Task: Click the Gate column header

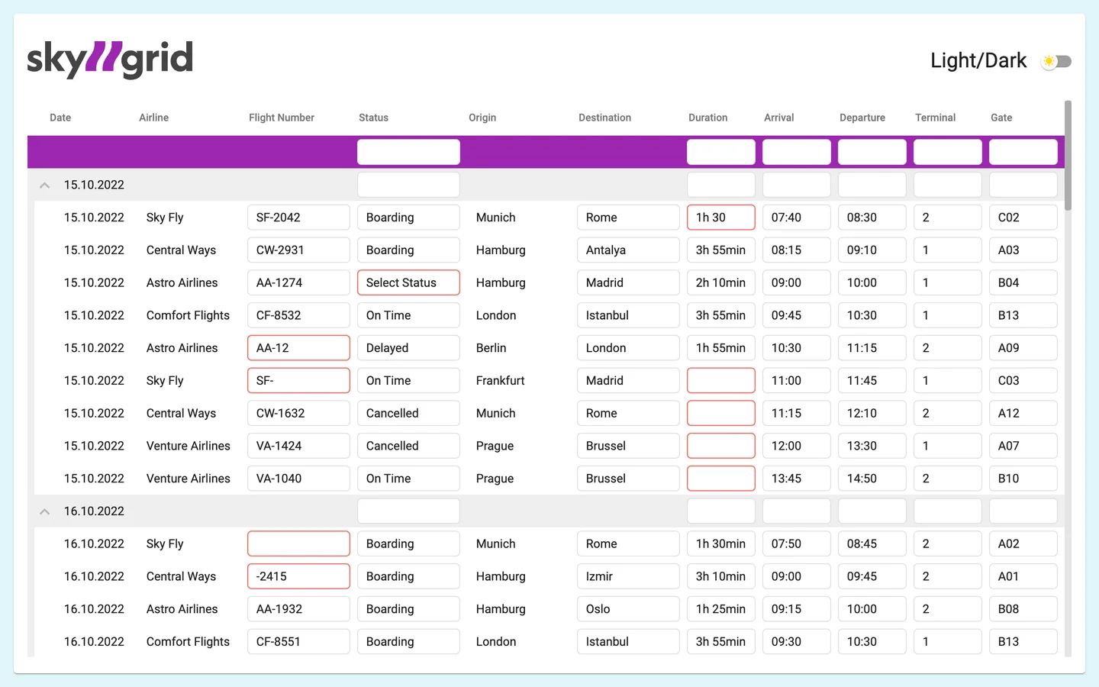Action: coord(1001,118)
